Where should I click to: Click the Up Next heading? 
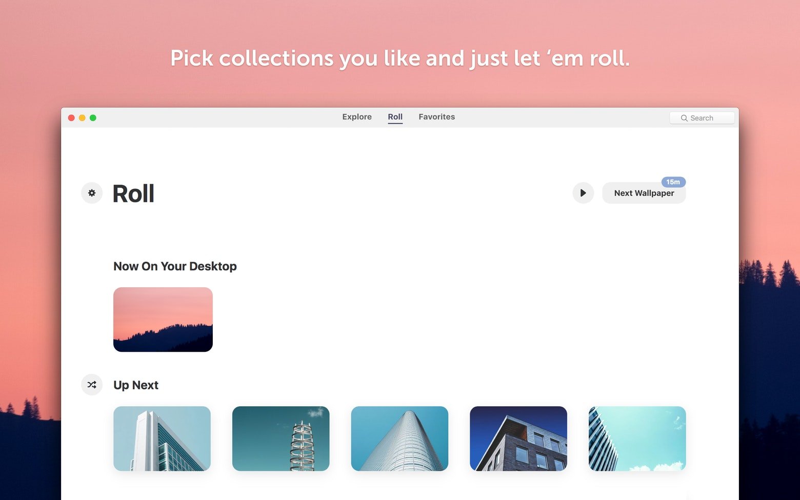coord(136,385)
